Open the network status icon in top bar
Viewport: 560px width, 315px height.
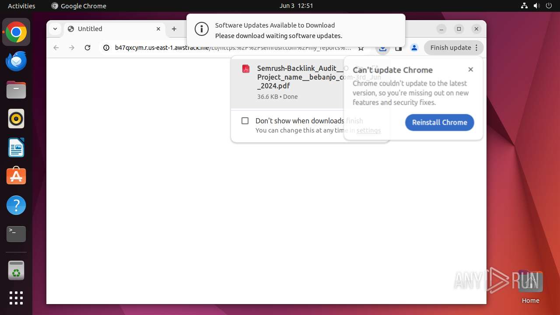524,6
